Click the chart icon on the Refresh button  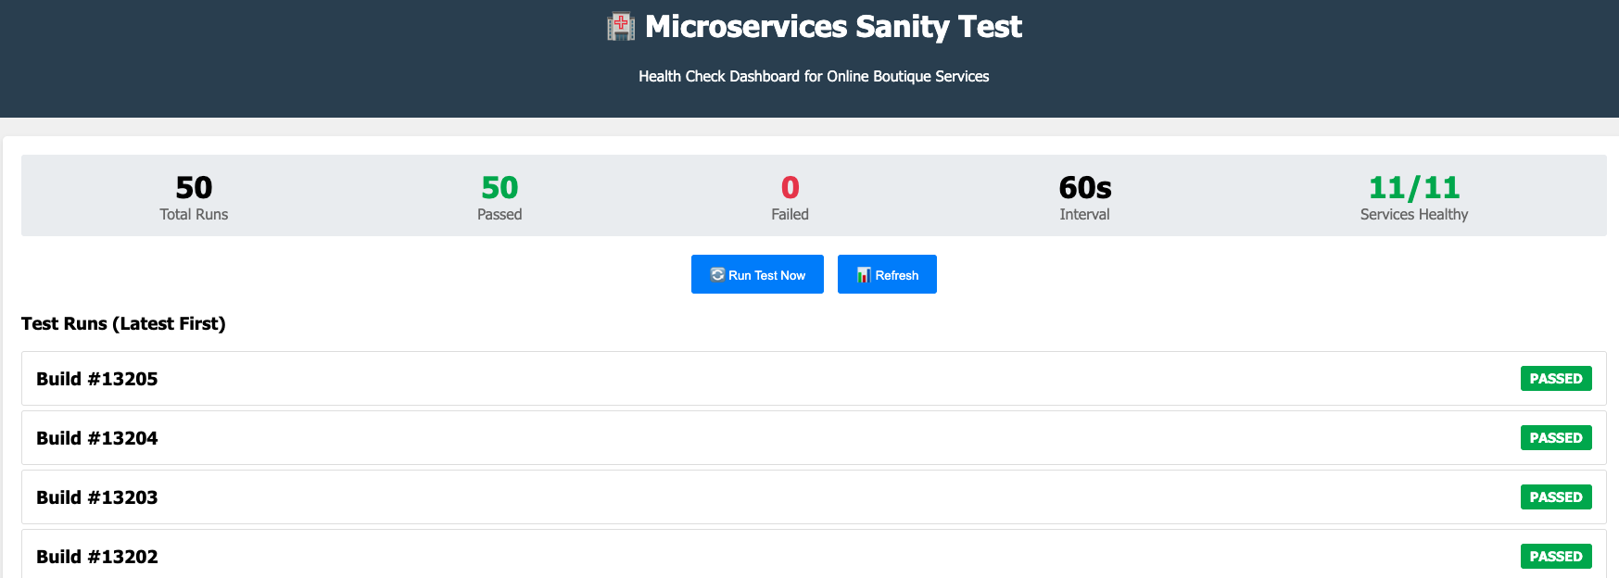[864, 274]
